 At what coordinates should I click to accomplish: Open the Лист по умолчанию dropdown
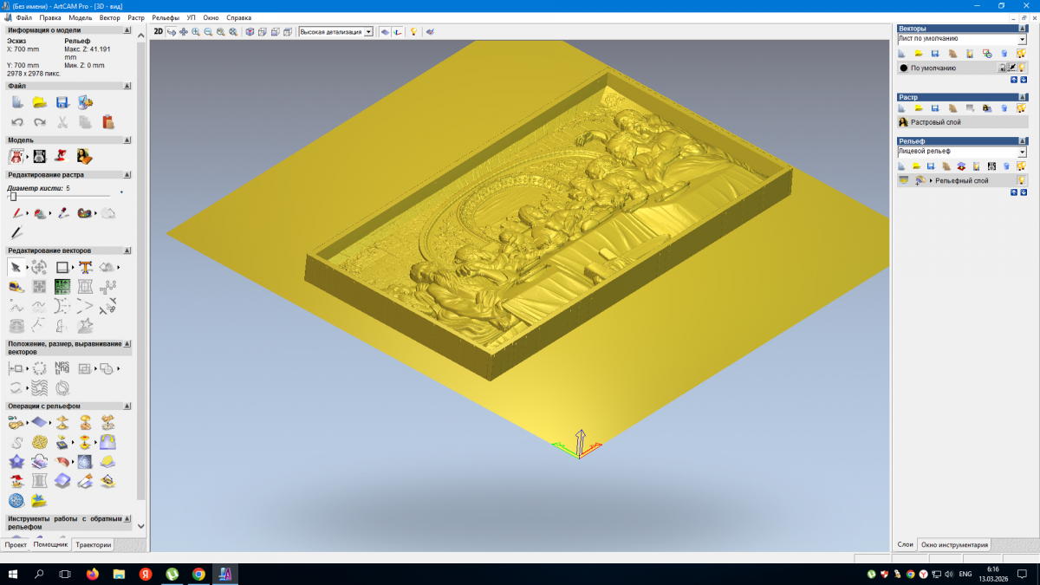coord(1022,39)
